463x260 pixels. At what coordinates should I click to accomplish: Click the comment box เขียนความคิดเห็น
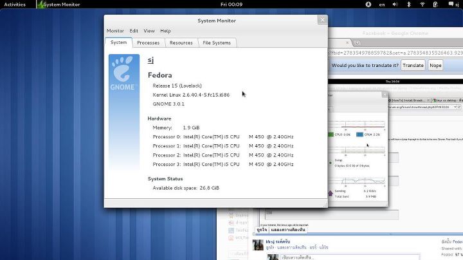click(350, 257)
